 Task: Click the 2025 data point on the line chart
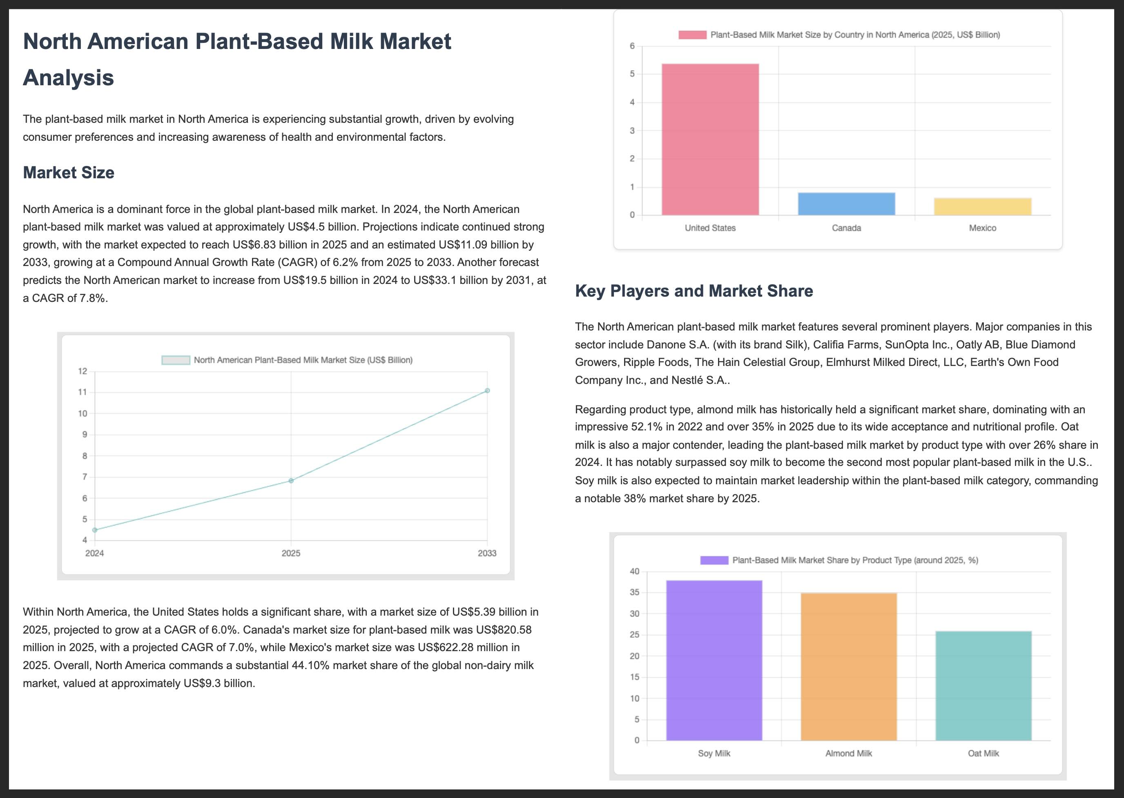tap(291, 481)
